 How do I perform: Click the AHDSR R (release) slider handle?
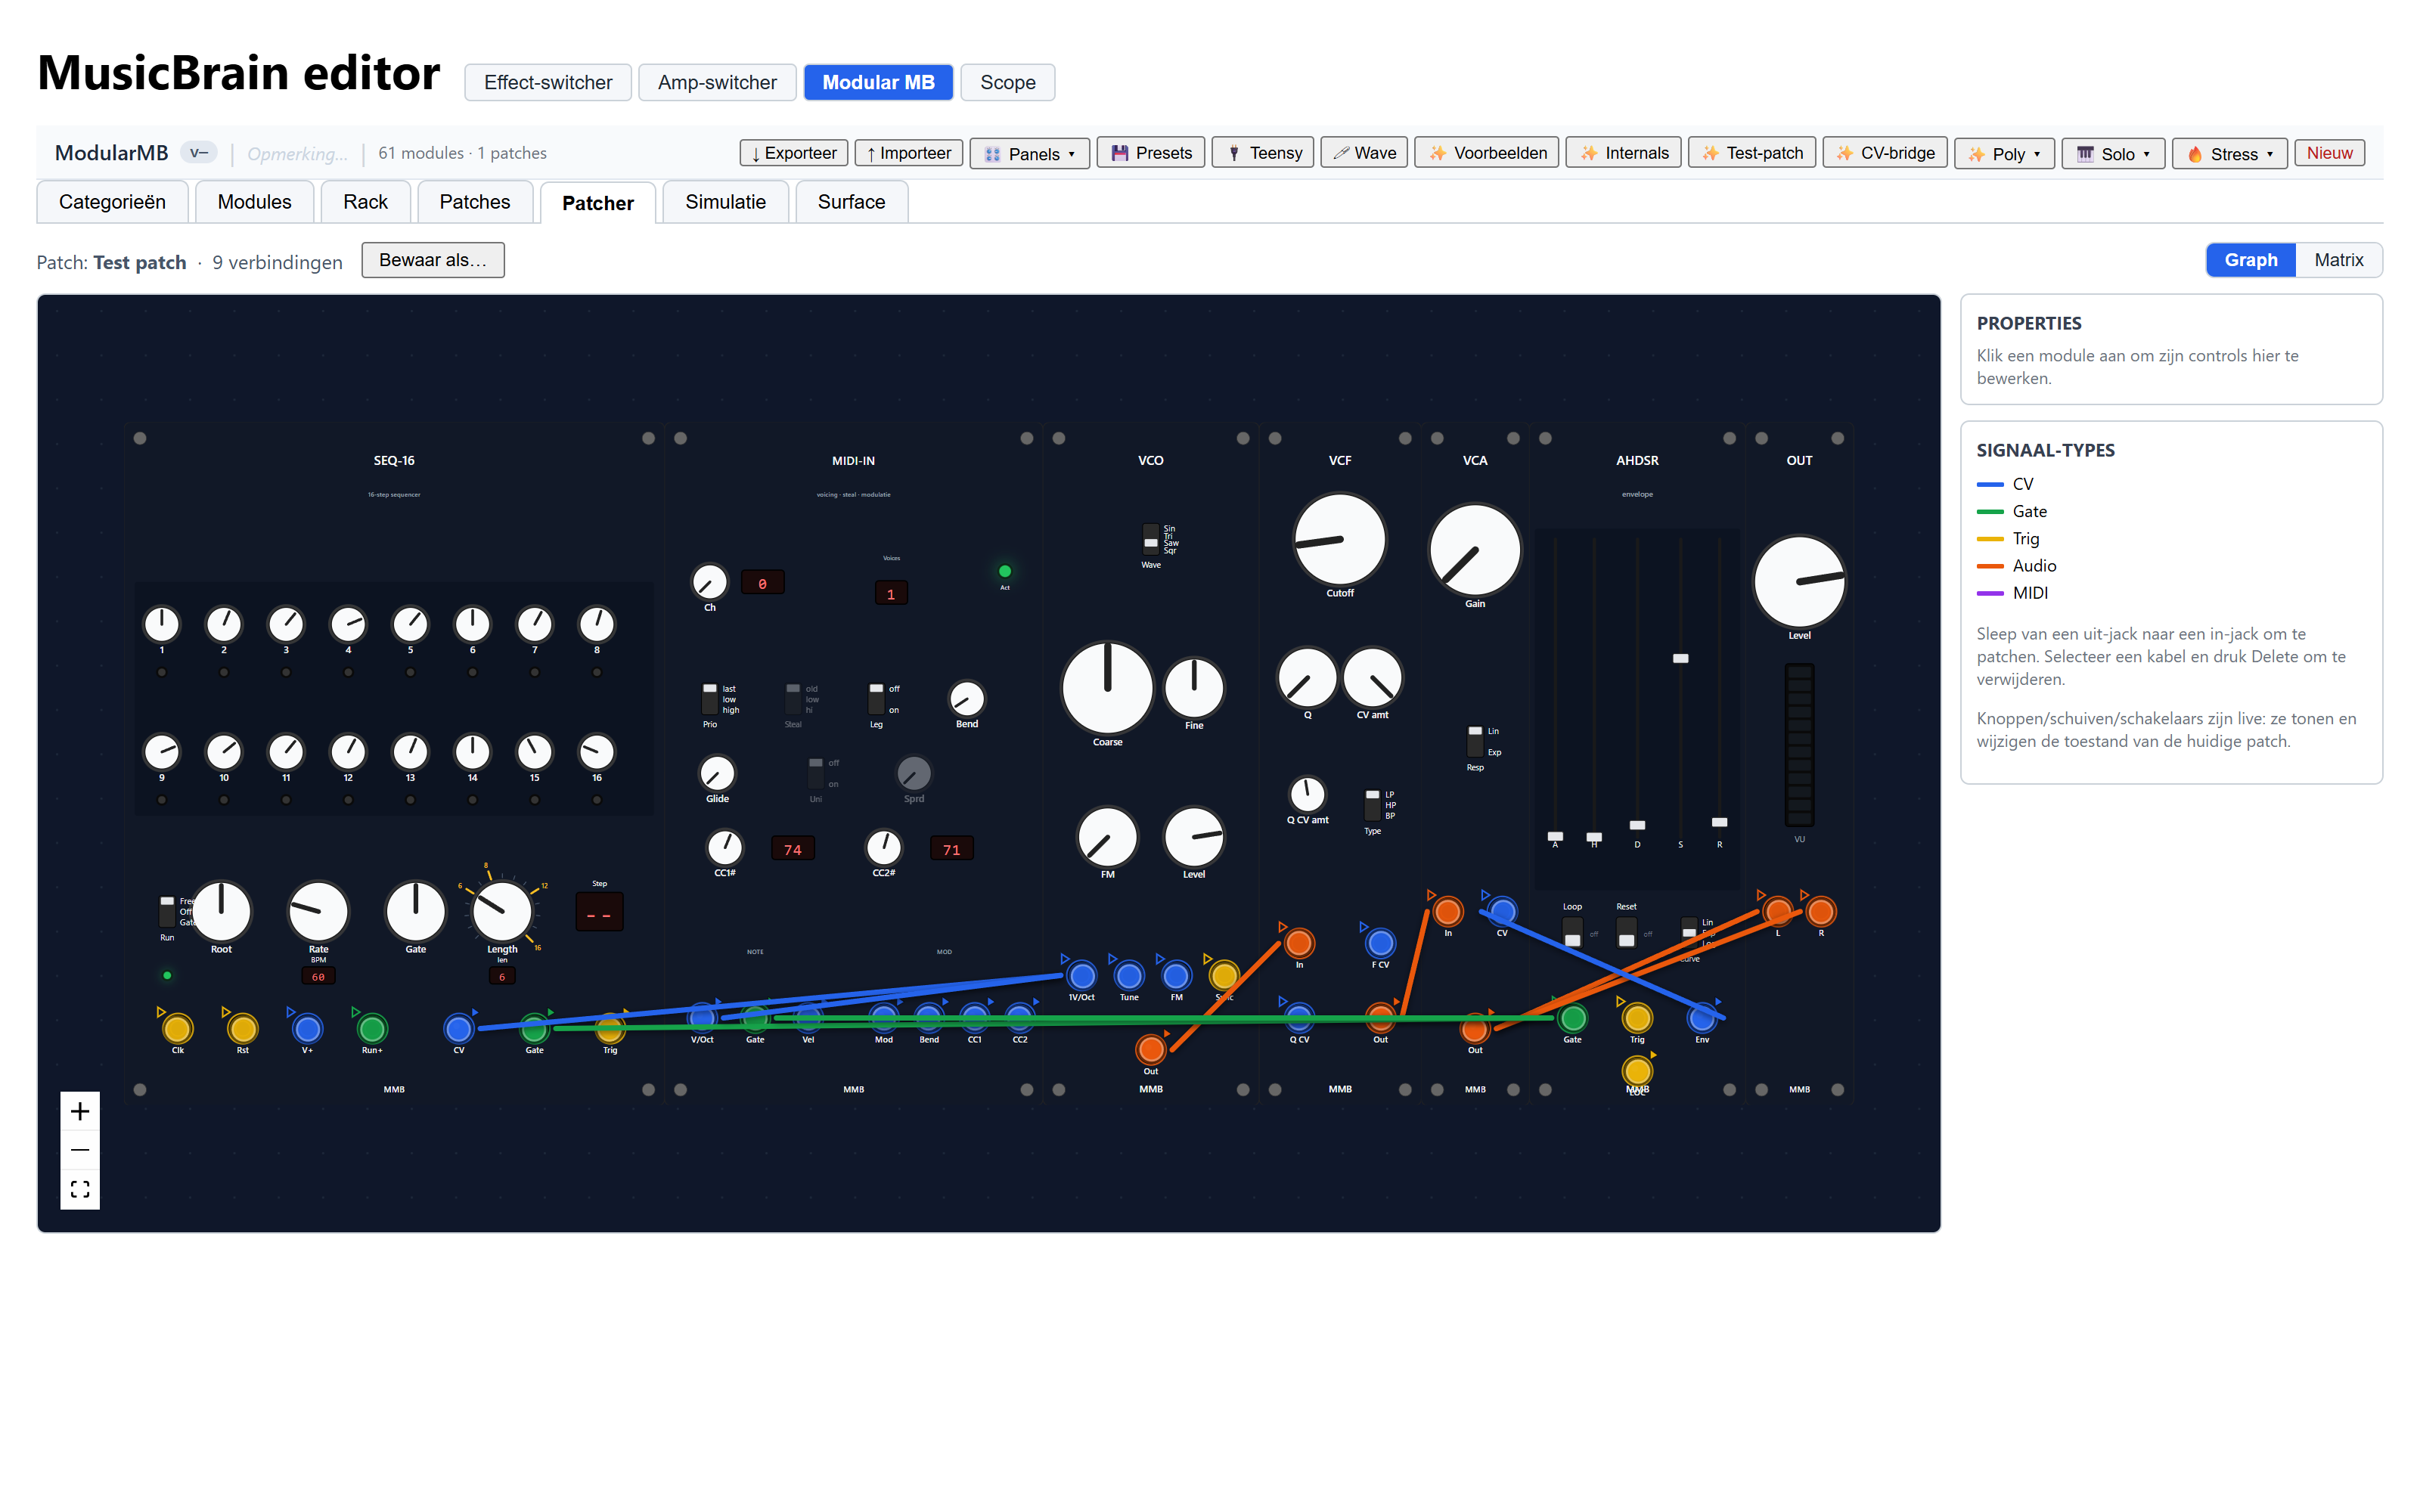[1719, 822]
